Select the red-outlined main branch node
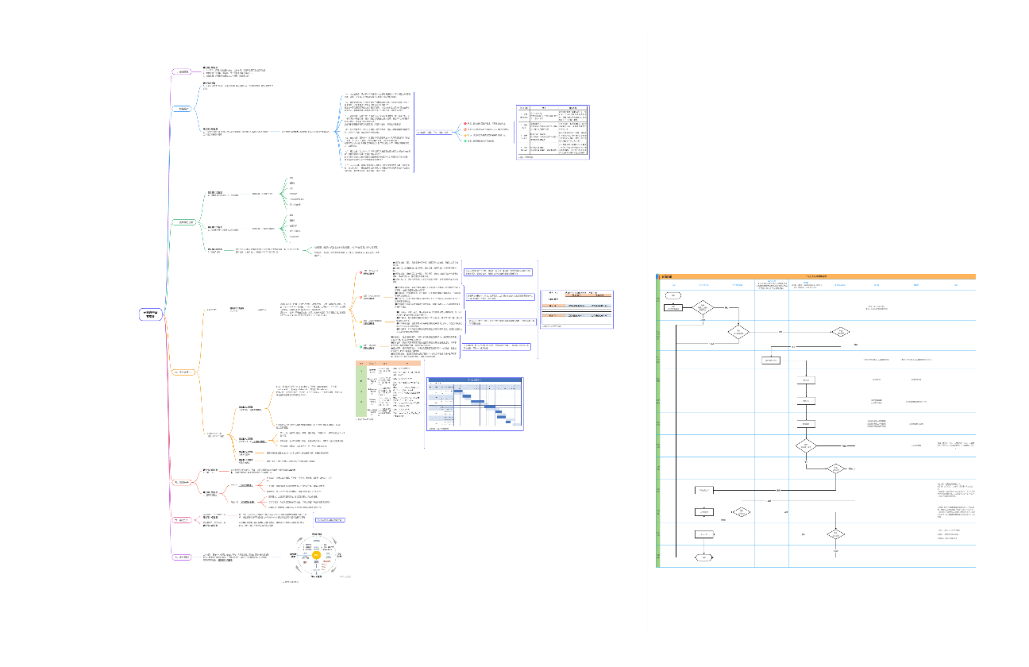The height and width of the screenshot is (667, 1029). [183, 482]
